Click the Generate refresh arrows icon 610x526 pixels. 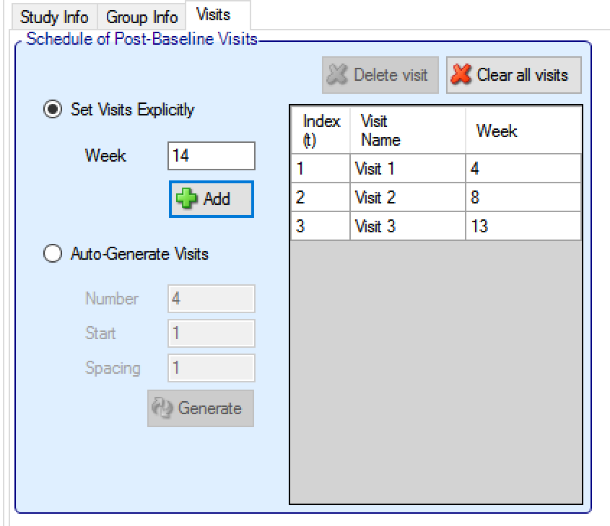(162, 408)
